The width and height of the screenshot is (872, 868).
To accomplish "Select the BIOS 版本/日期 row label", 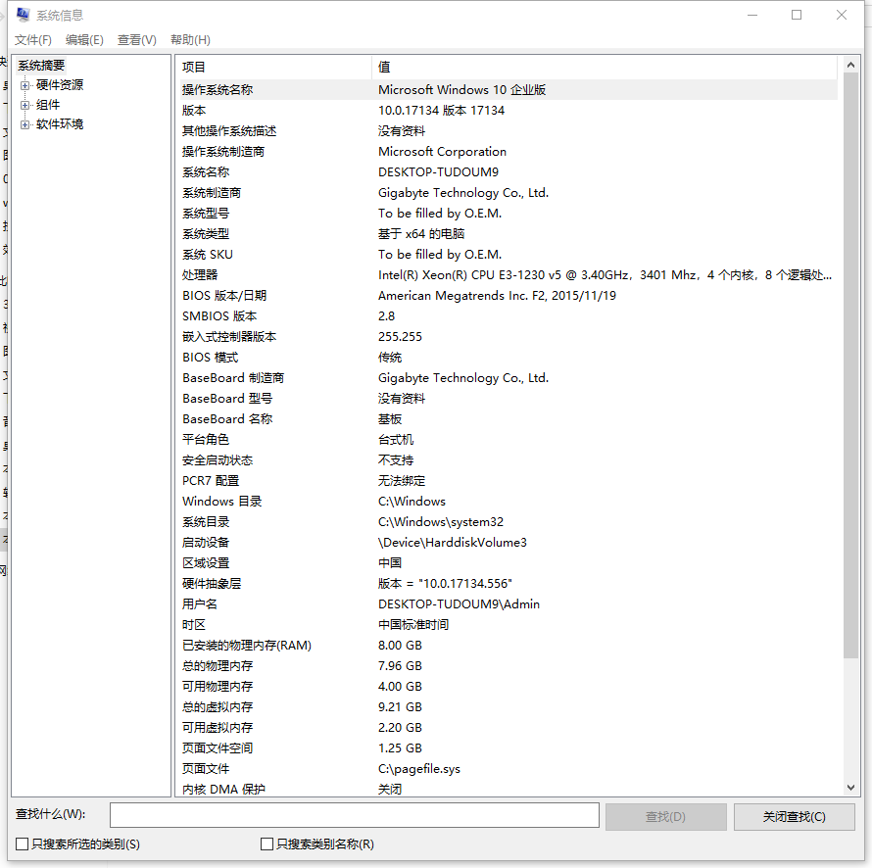I will 224,296.
